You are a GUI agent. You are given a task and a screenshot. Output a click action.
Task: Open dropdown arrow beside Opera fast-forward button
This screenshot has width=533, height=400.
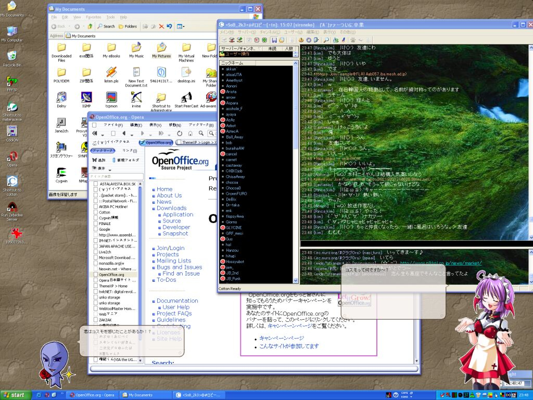(x=169, y=134)
